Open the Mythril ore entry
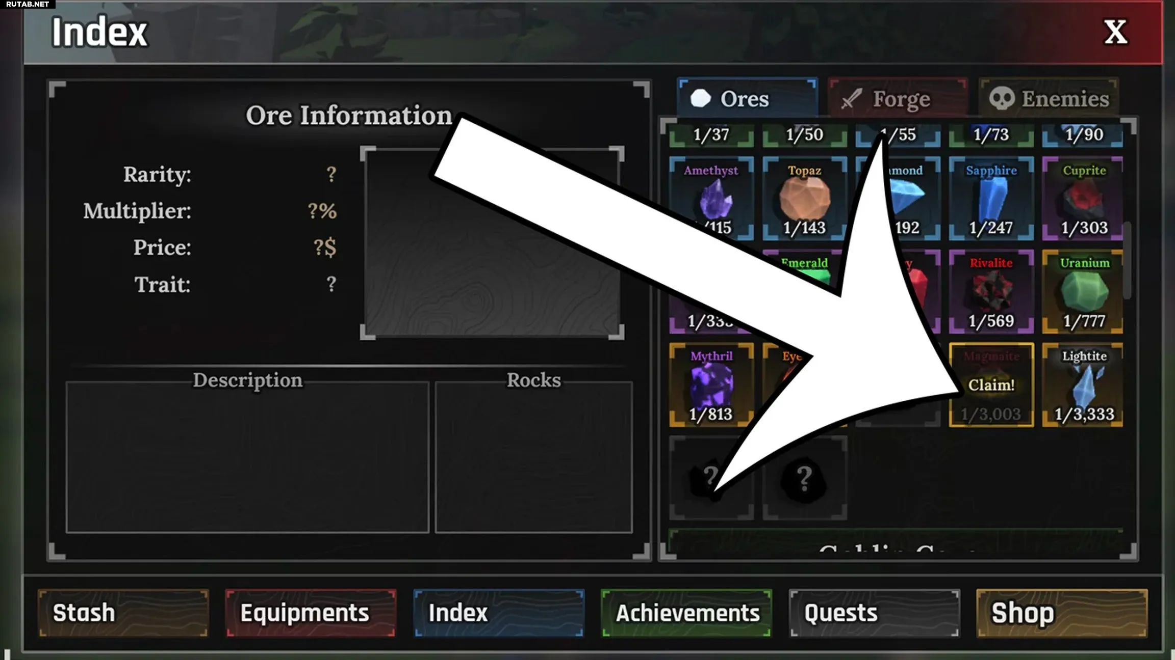Screen dimensions: 1175x660 click(x=711, y=384)
